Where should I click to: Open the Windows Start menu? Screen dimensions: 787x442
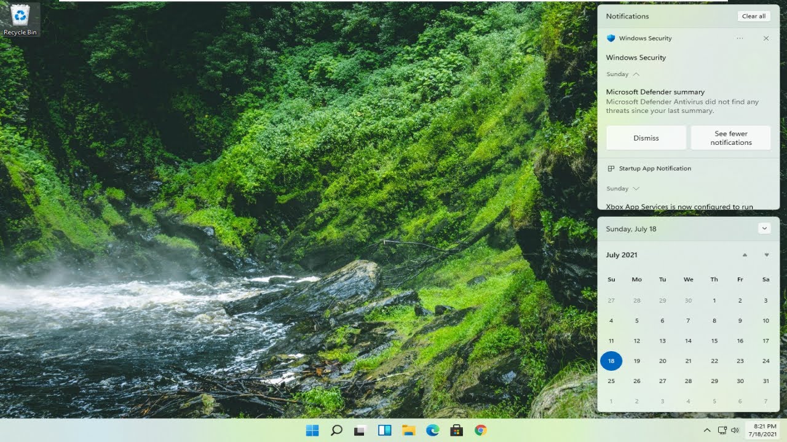tap(312, 430)
